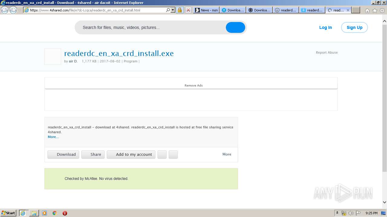
Task: Click the Remove Ads link
Action: 193,86
